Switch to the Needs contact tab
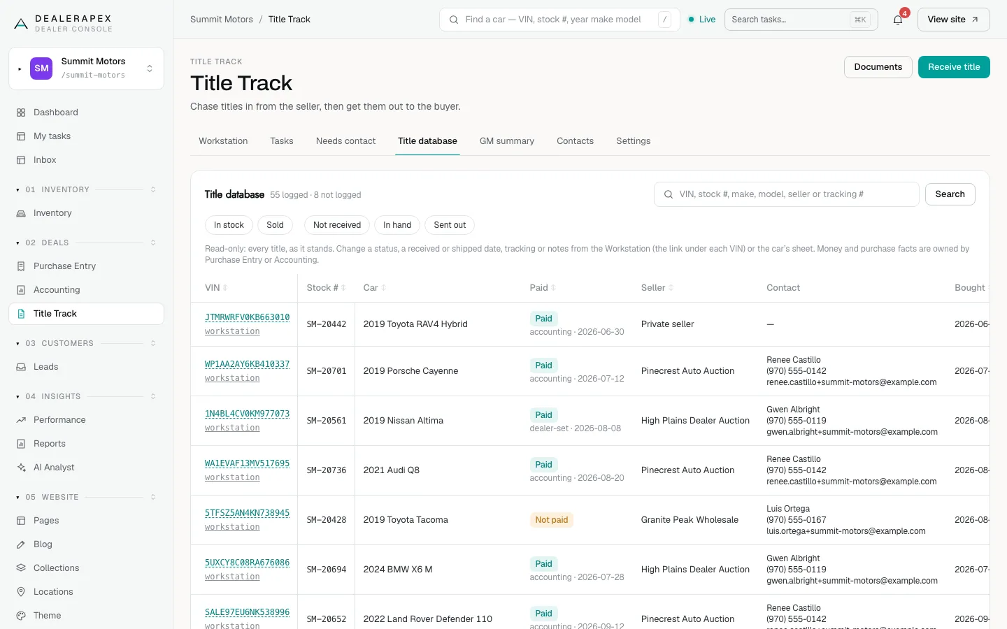The image size is (1007, 629). 345,141
